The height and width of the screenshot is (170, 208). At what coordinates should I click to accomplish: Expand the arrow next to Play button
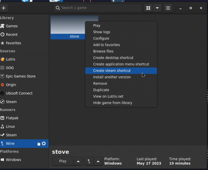coord(78,161)
